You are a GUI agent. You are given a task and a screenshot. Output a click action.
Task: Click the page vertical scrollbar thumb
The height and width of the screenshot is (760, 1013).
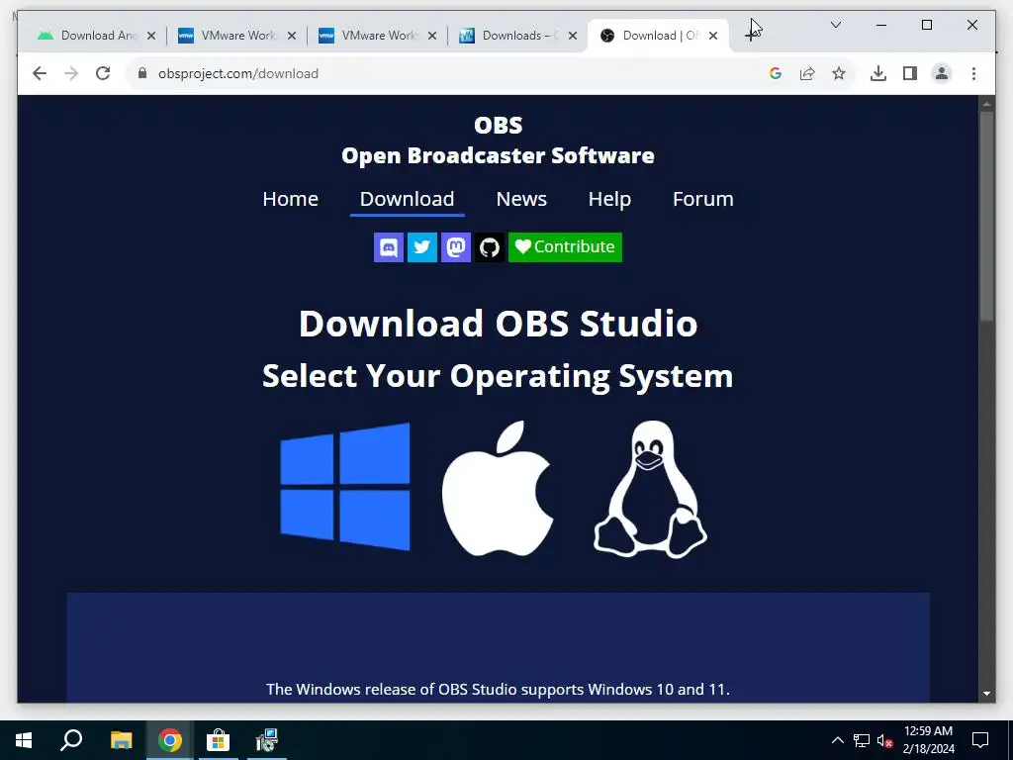click(986, 216)
